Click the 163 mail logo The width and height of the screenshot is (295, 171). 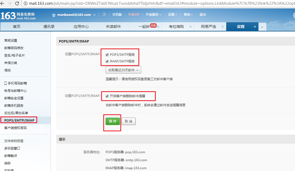click(18, 16)
